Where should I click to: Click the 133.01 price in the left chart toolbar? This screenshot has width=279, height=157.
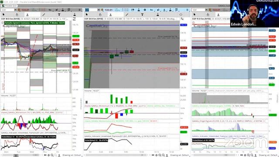25,10
